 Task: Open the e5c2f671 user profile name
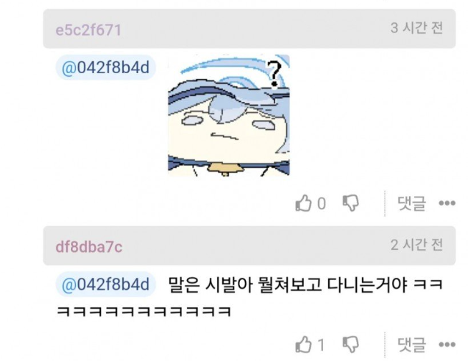(88, 30)
